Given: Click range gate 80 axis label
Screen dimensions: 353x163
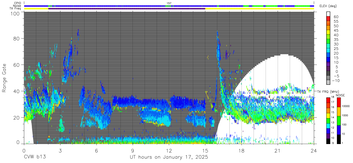Looking at the screenshot, I should [16, 39].
